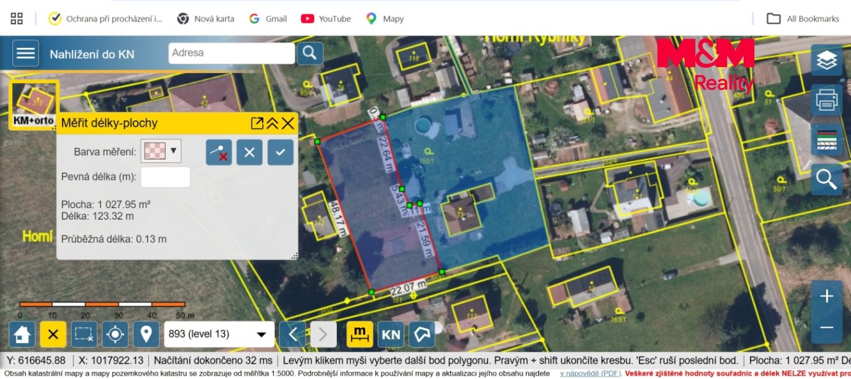Open the Mapy bookmark
851x379 pixels.
point(385,19)
